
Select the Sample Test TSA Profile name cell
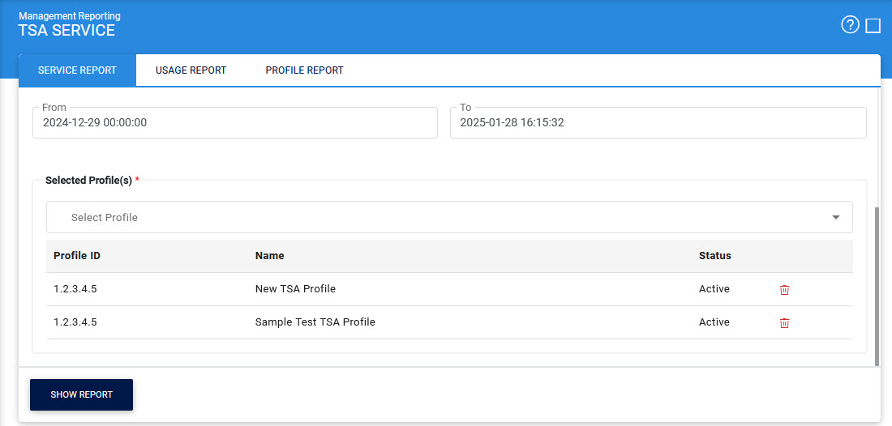(315, 322)
